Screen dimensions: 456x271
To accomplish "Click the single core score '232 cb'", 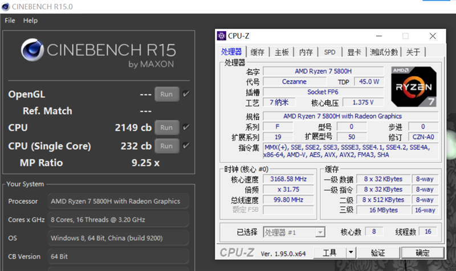I will click(x=136, y=146).
